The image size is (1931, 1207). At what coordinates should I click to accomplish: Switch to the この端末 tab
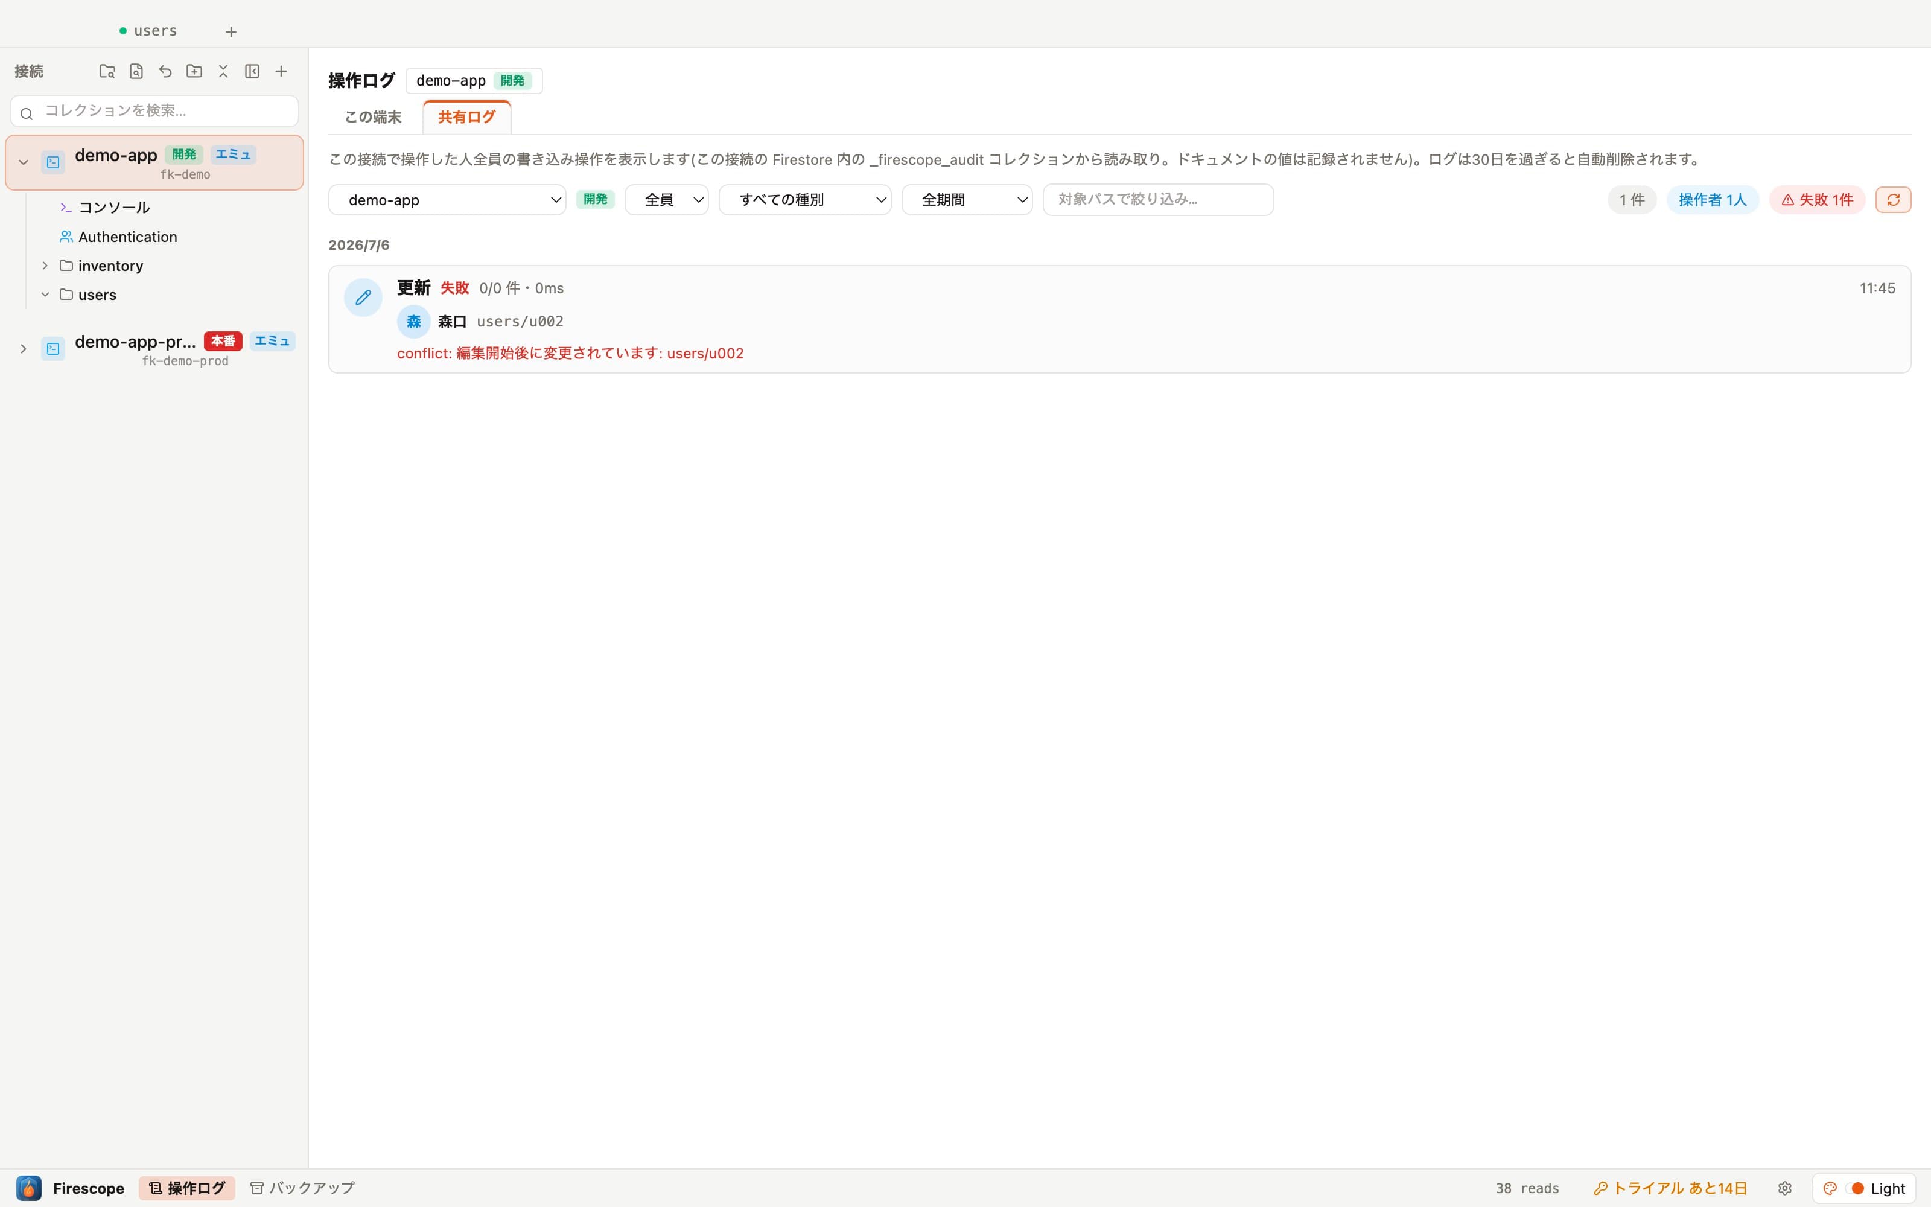373,117
